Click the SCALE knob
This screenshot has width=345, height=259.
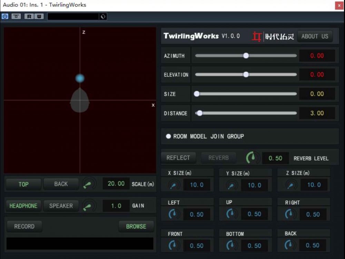point(89,184)
